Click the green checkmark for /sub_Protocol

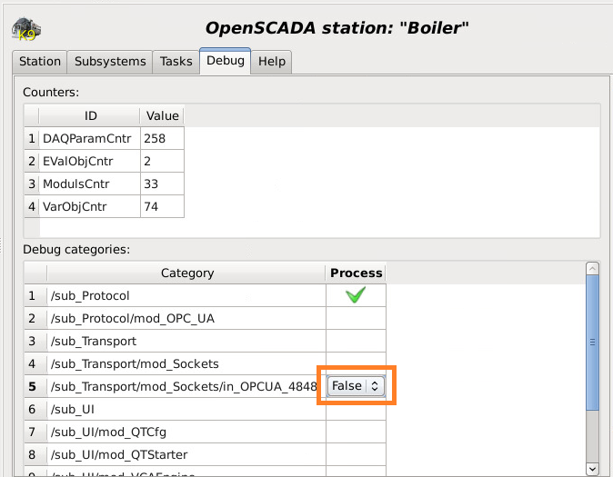[356, 295]
